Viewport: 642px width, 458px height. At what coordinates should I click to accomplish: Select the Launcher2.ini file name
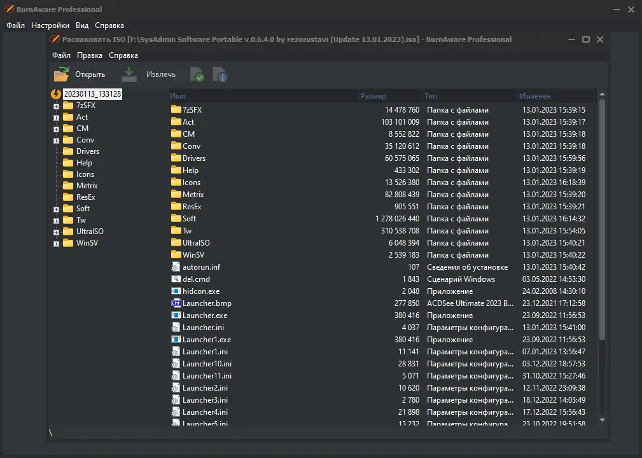point(205,387)
